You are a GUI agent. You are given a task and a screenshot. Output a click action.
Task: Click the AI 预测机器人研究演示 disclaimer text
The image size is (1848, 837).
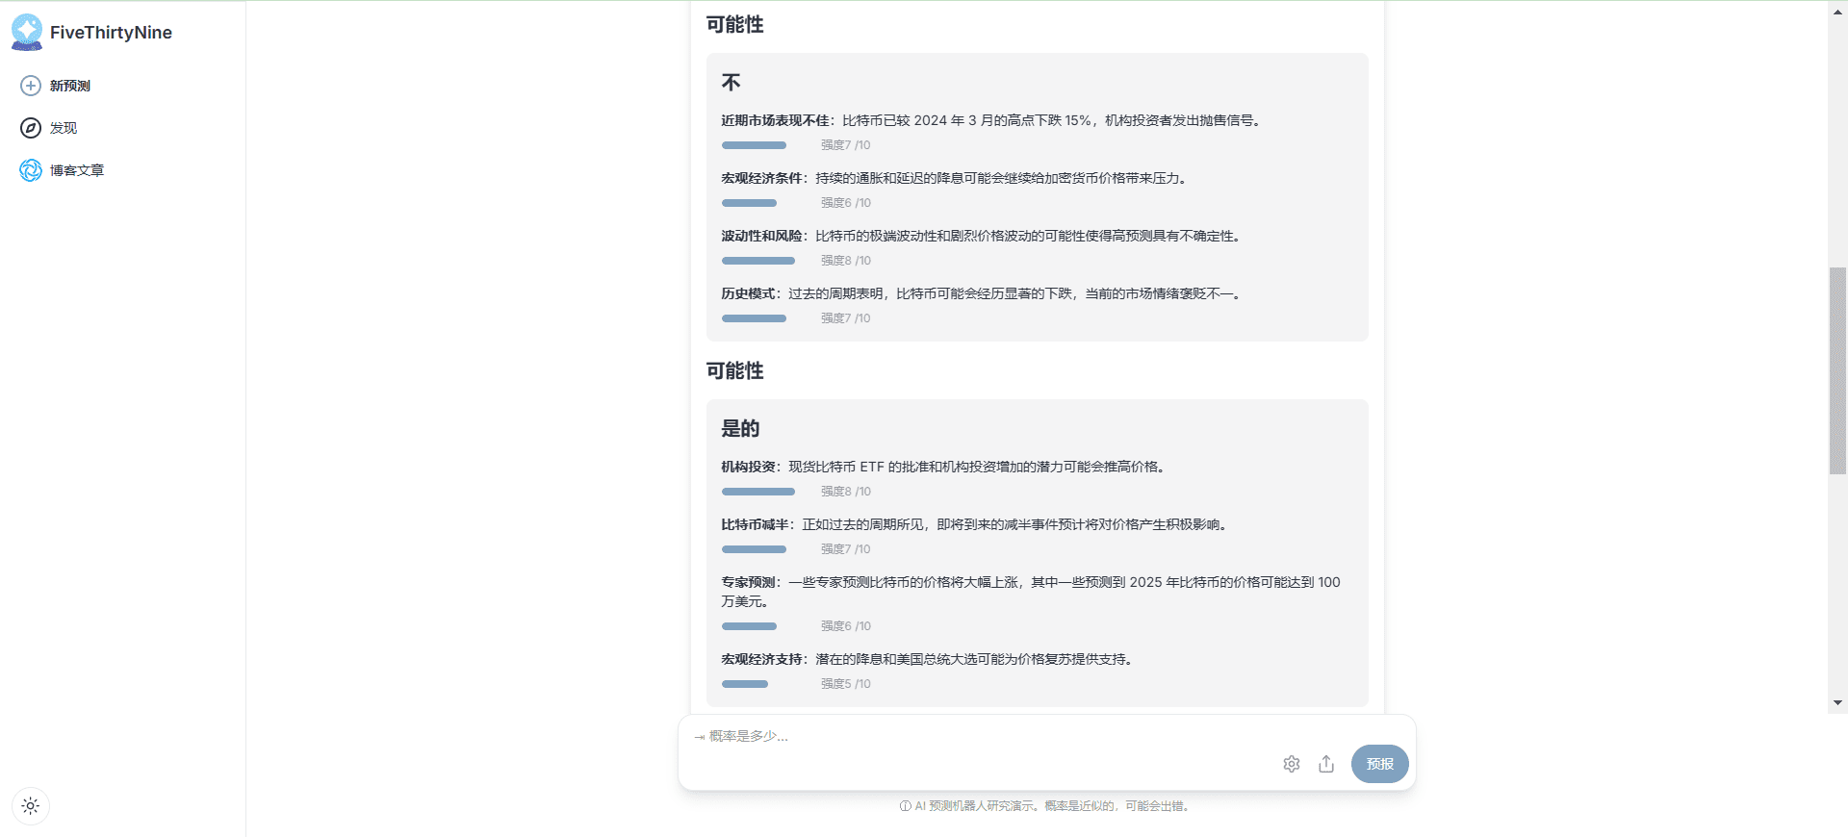pyautogui.click(x=1053, y=806)
